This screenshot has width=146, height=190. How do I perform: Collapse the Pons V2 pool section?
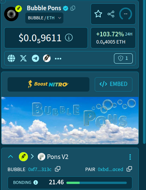11,157
